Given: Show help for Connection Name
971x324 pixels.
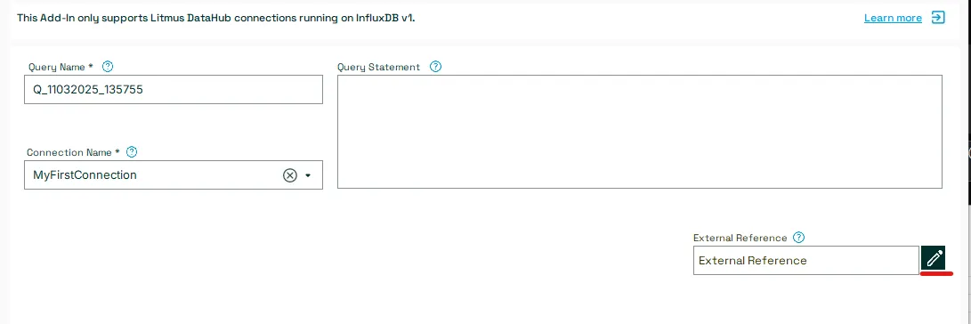Looking at the screenshot, I should click(132, 152).
